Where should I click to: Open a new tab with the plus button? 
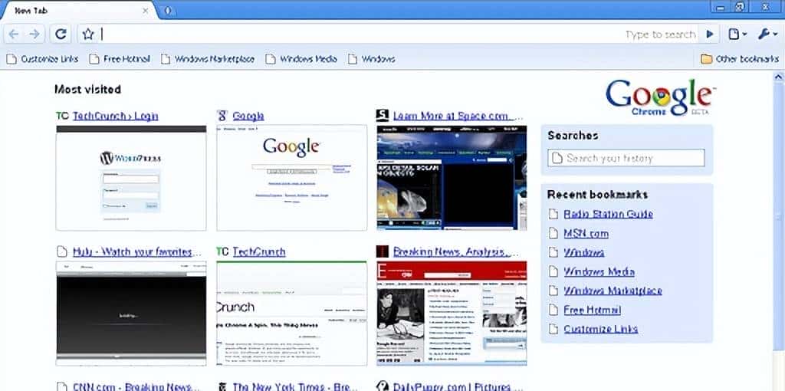click(x=167, y=11)
